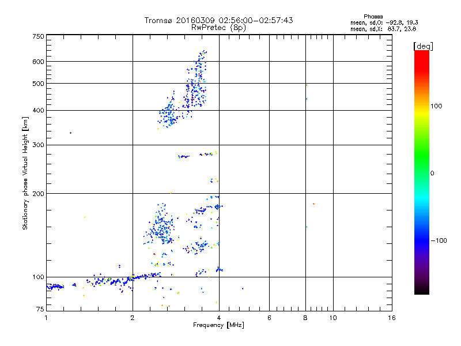Click the isolated orange point near 8.5 MHz
This screenshot has width=461, height=346.
click(313, 204)
